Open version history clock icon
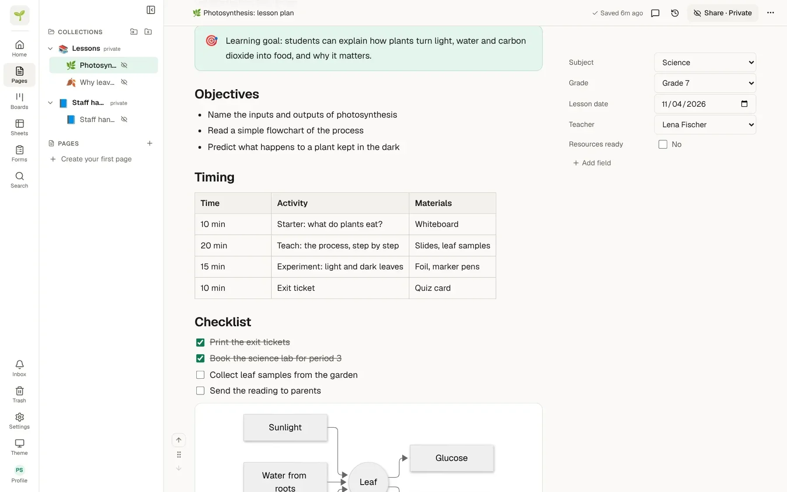The image size is (787, 492). tap(675, 13)
